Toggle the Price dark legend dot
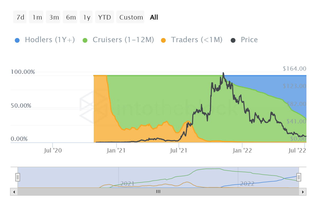 [233, 40]
